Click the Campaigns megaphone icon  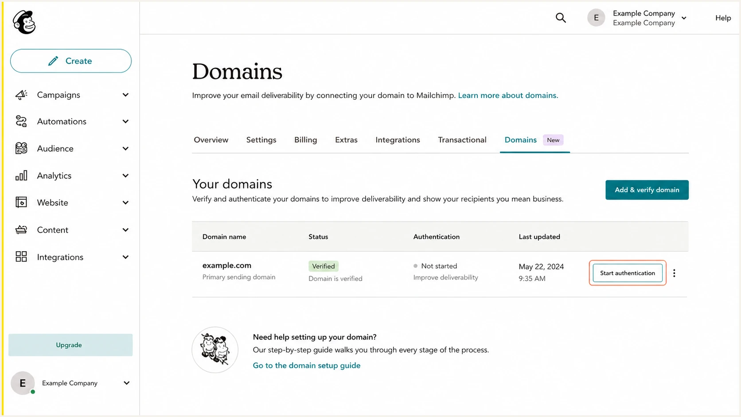[21, 95]
